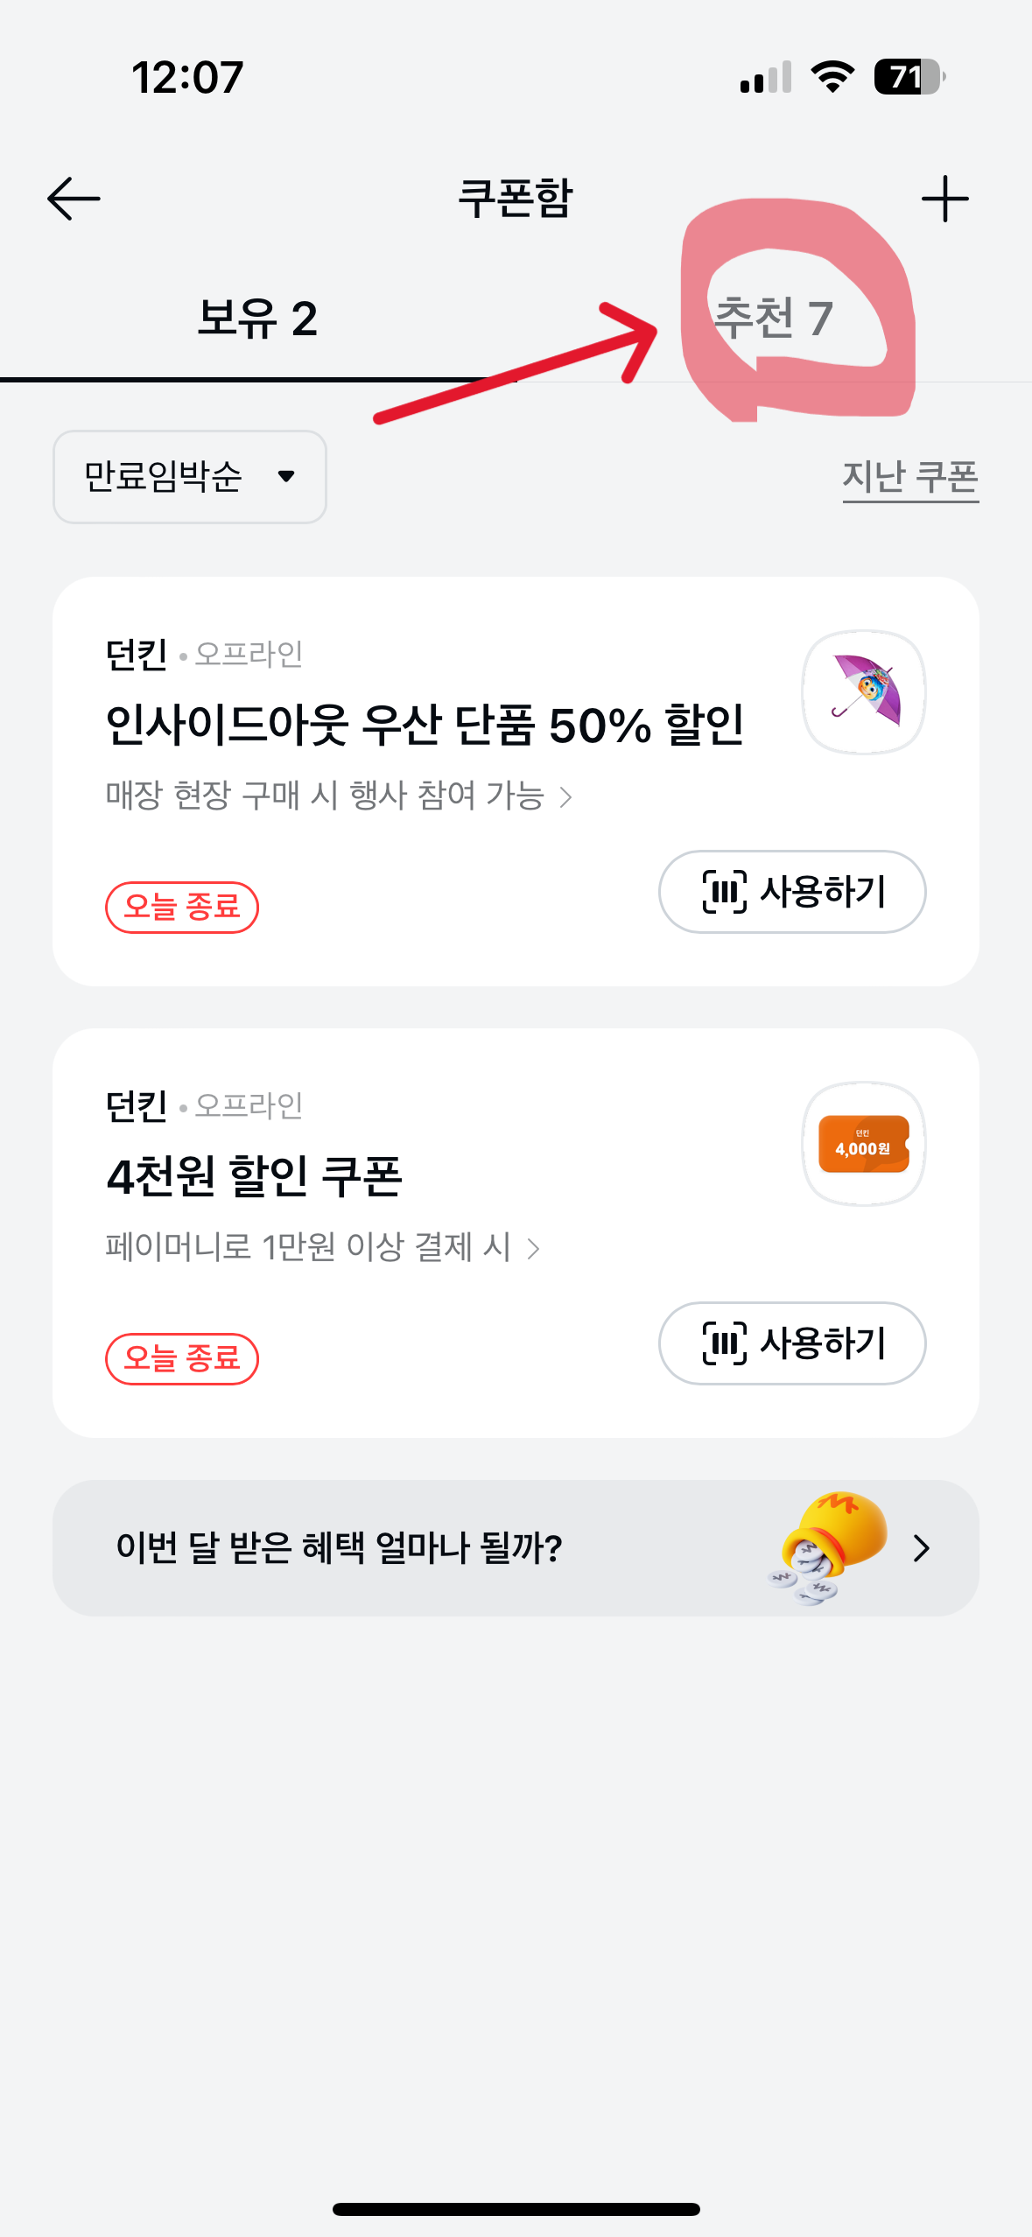Tap the back arrow icon

(74, 199)
